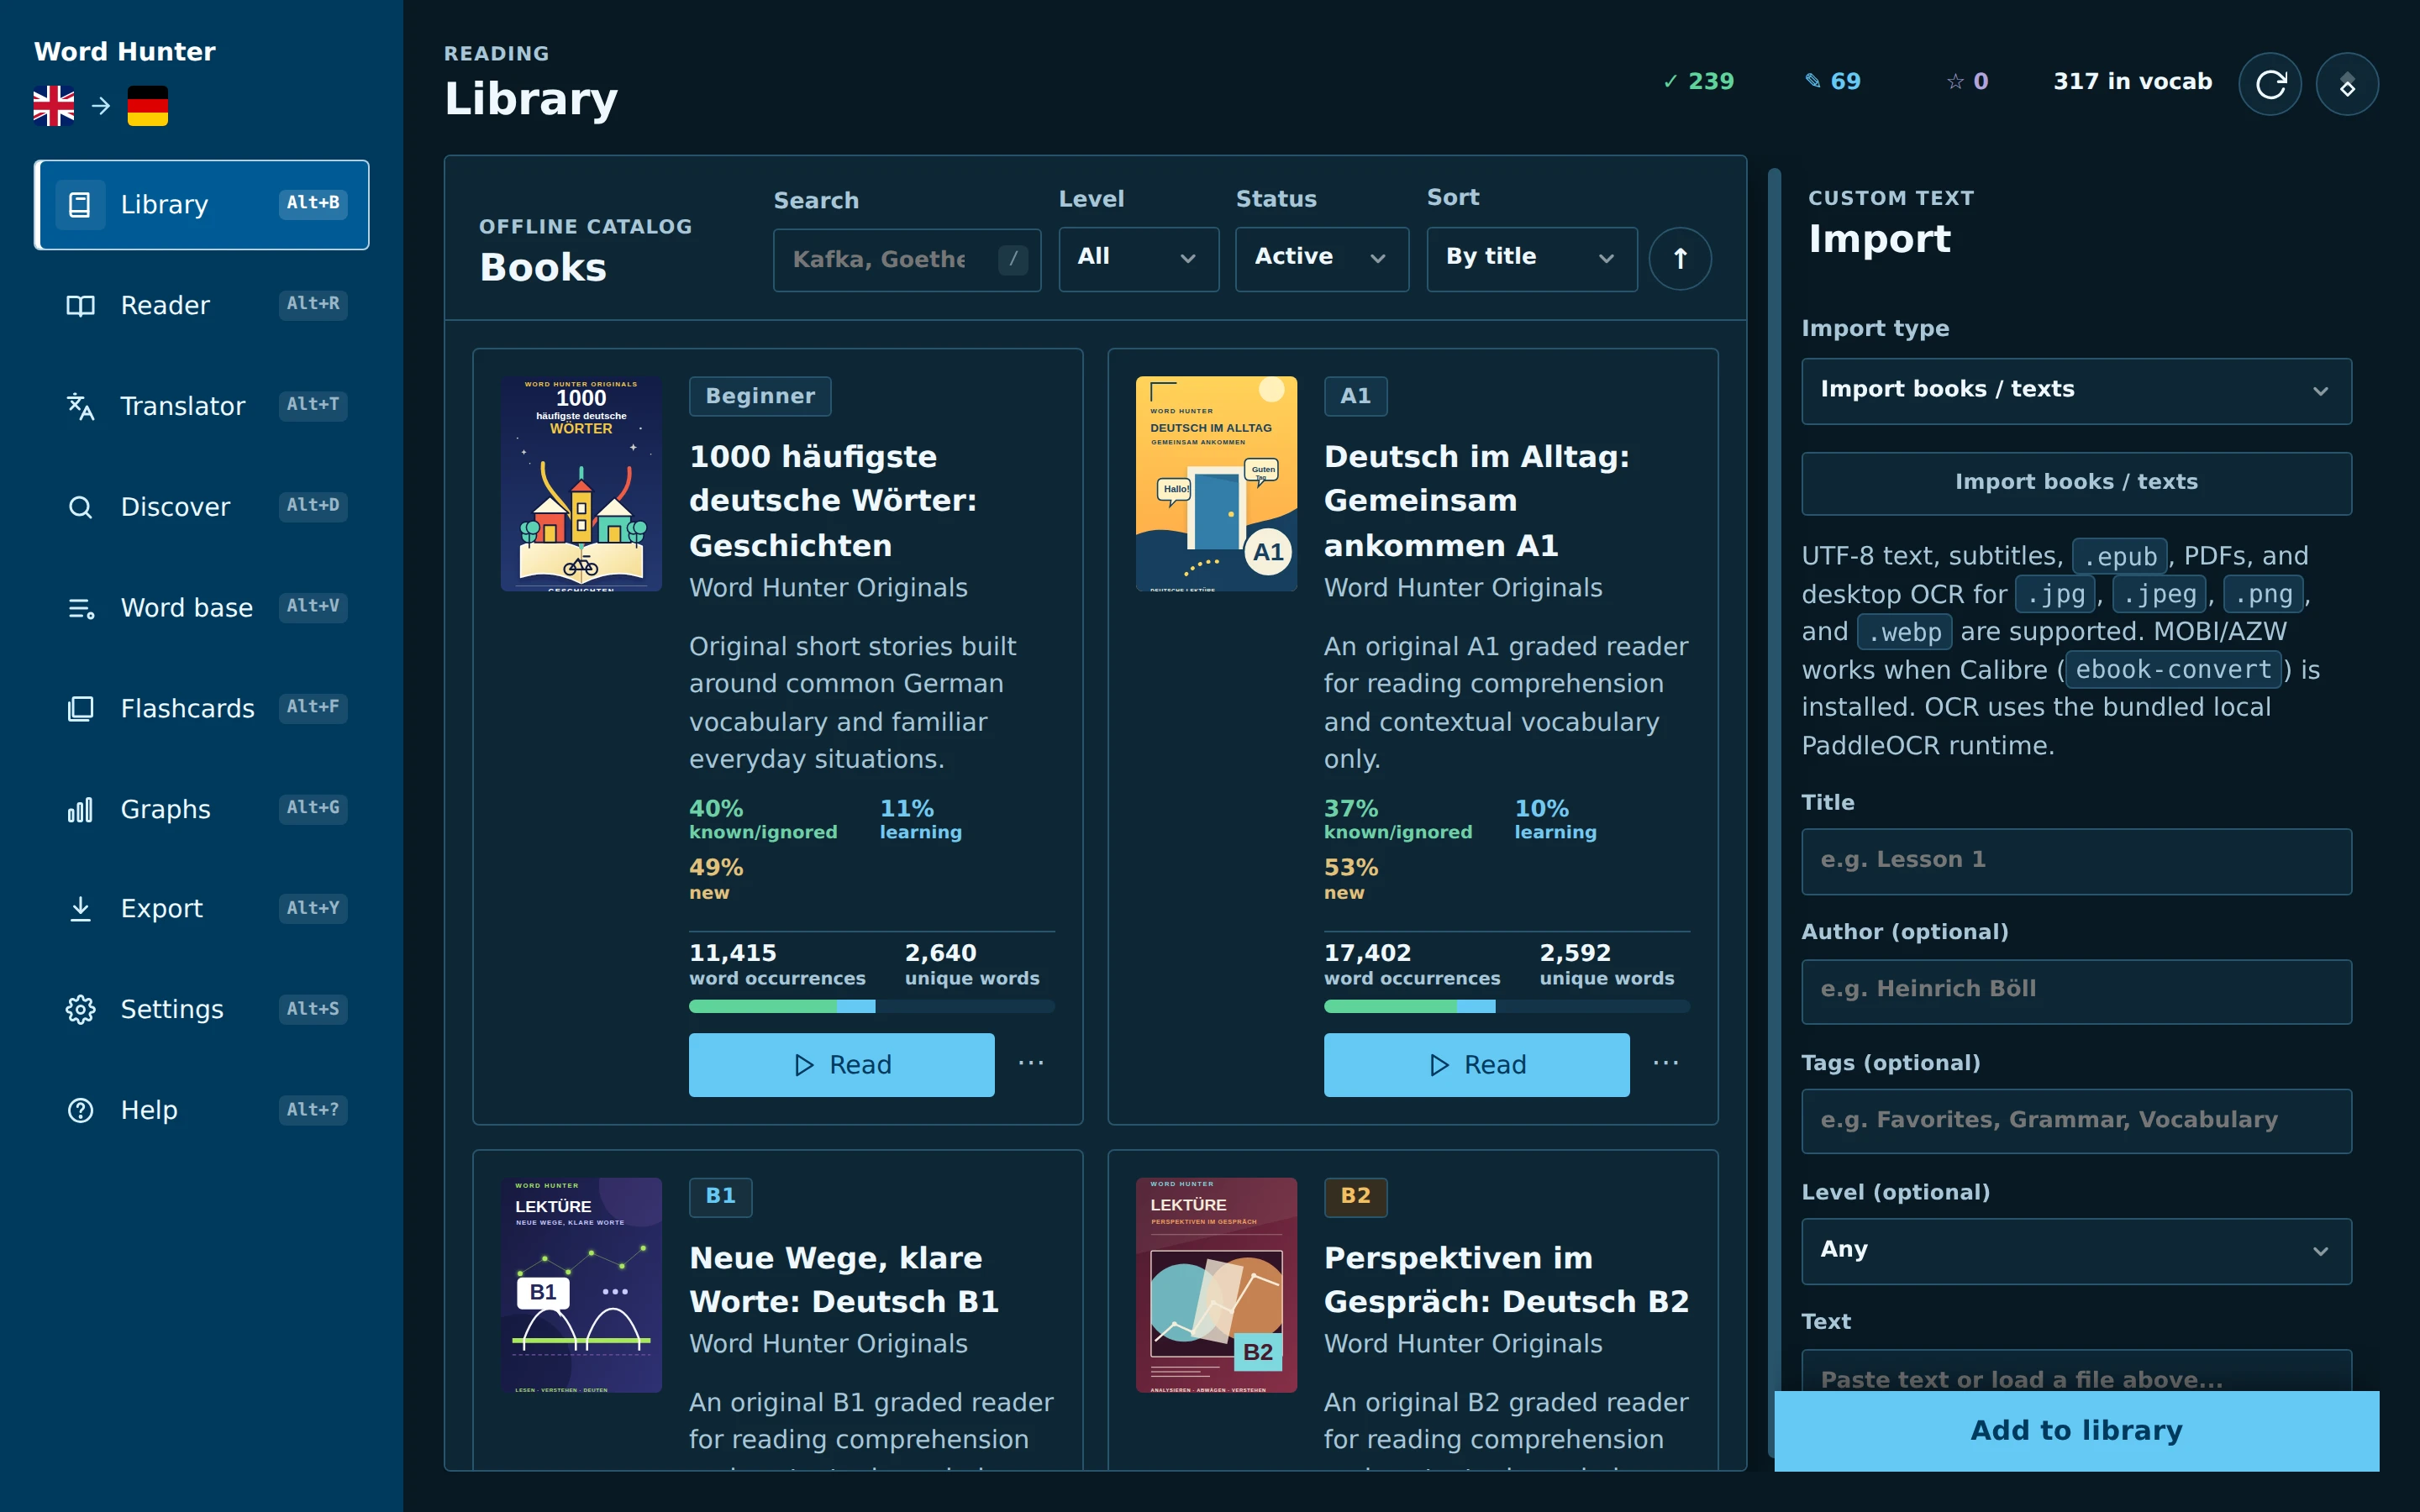Click the Title input field

(x=2076, y=861)
